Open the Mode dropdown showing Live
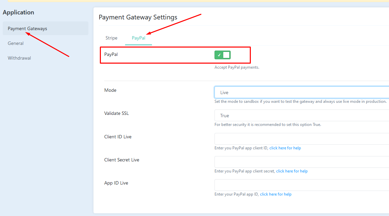 [302, 92]
